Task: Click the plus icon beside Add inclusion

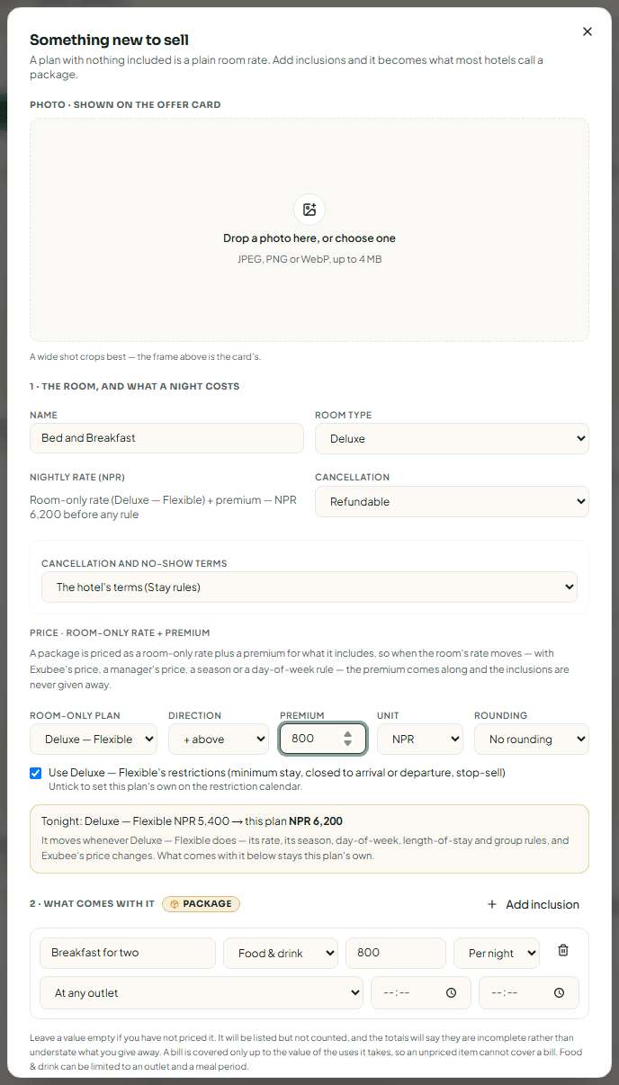Action: click(x=492, y=904)
